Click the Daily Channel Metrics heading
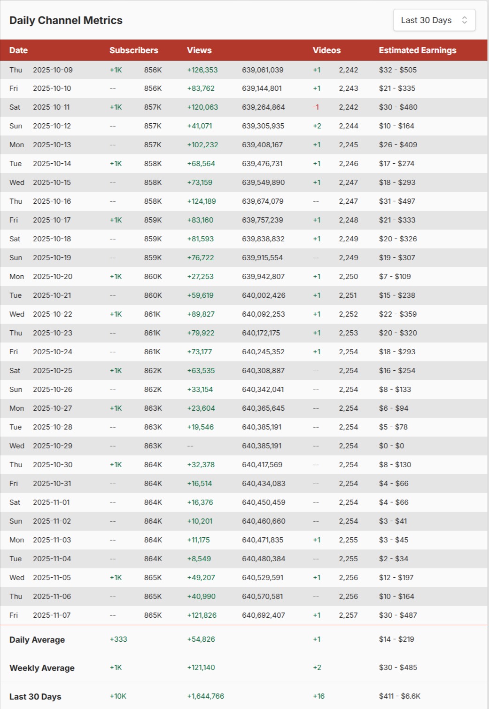The image size is (489, 709). point(66,20)
